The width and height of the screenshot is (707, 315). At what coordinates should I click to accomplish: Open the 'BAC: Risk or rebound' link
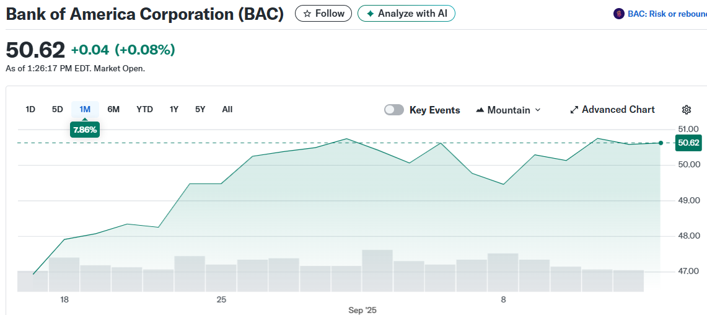pos(667,14)
